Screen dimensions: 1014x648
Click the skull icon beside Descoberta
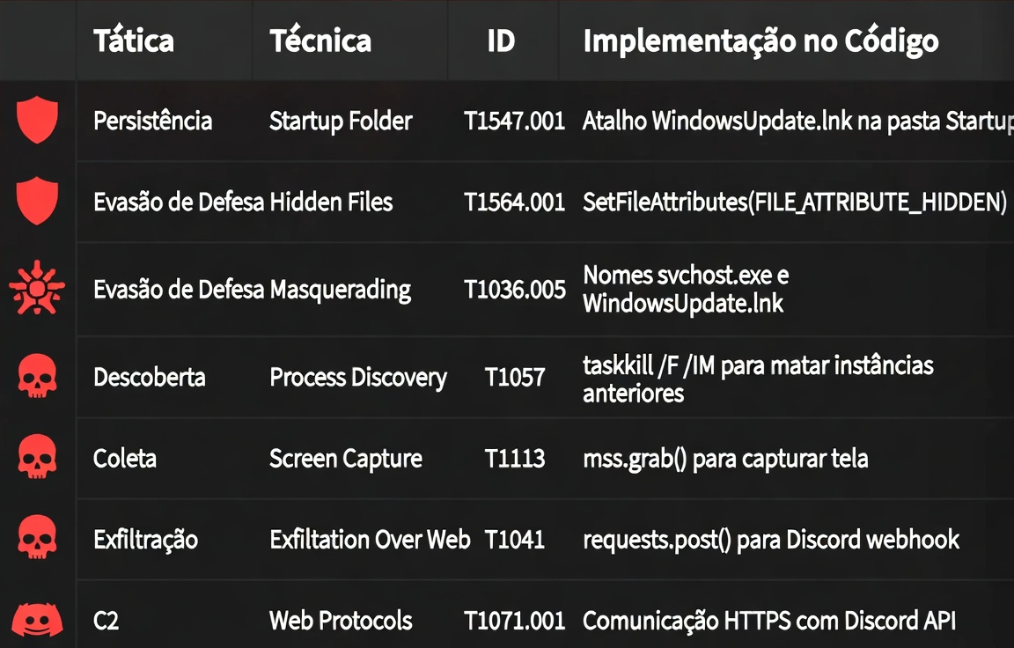[x=37, y=377]
